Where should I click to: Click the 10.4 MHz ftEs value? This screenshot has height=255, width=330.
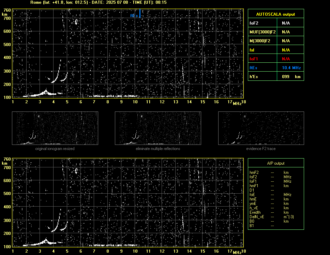pos(291,68)
